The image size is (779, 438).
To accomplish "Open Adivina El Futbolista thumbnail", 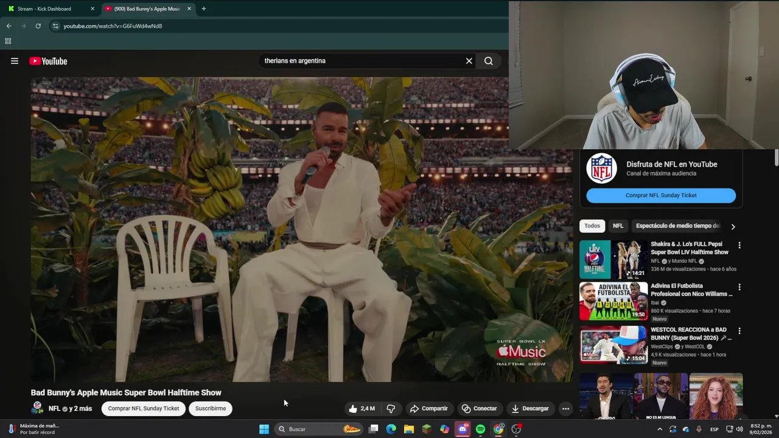I will (x=613, y=301).
